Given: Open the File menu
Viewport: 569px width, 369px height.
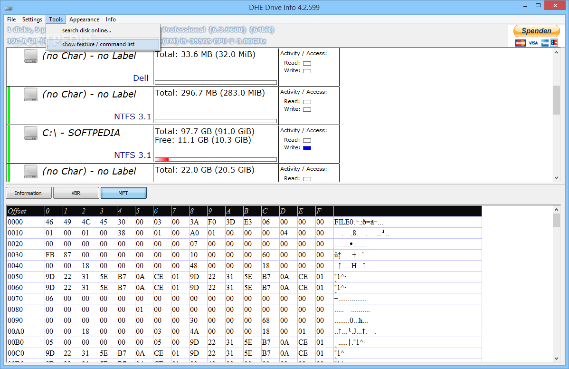Looking at the screenshot, I should [11, 19].
